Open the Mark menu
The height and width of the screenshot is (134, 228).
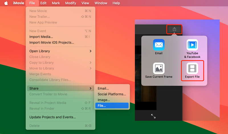pyautogui.click(x=56, y=3)
